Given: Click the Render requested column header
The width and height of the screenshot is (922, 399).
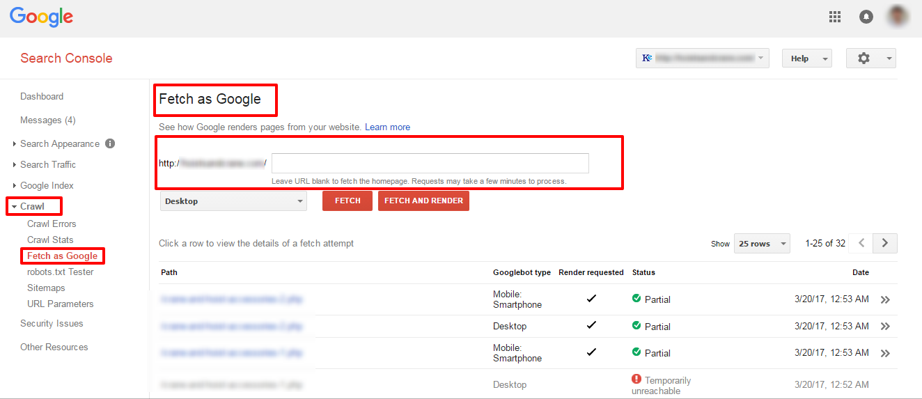Looking at the screenshot, I should coord(591,272).
